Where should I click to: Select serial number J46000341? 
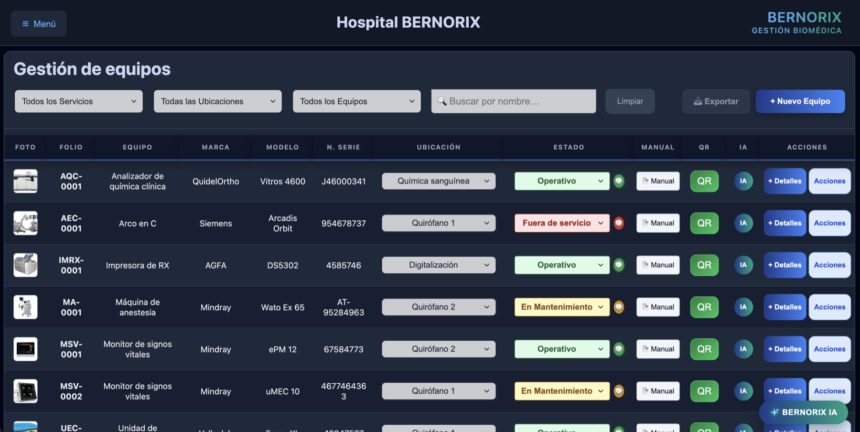click(x=344, y=182)
